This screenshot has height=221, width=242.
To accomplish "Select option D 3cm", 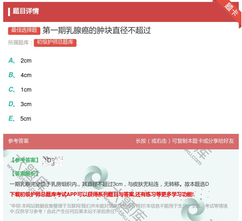I will [20, 104].
